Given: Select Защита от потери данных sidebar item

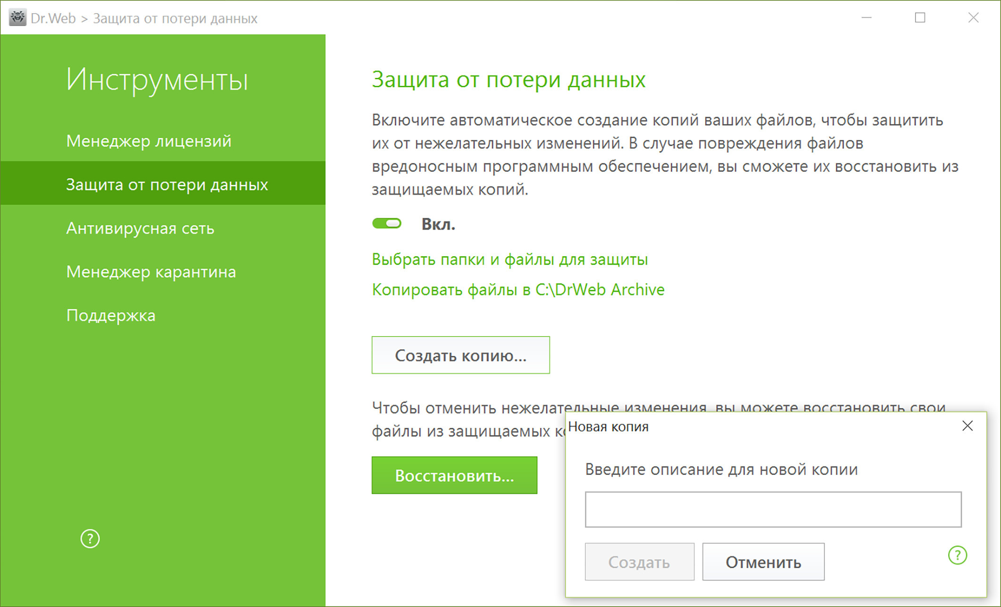Looking at the screenshot, I should (167, 184).
